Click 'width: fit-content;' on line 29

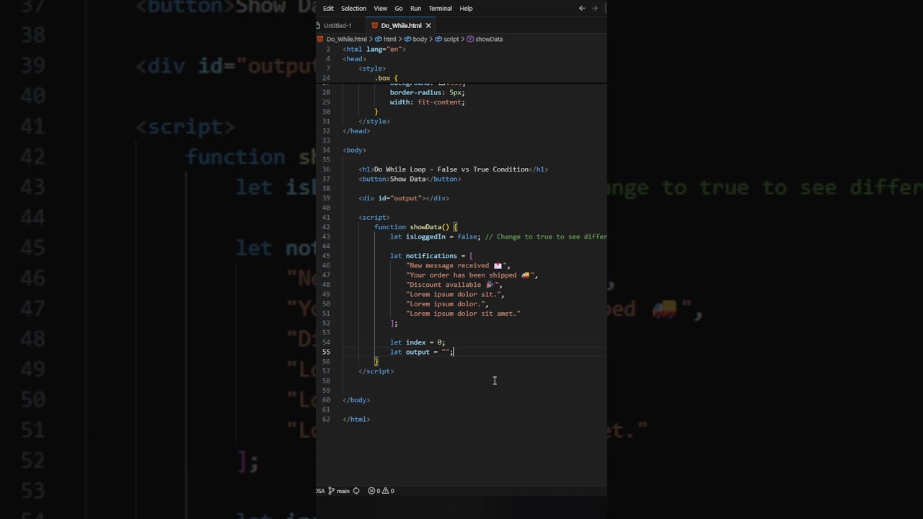click(x=428, y=102)
